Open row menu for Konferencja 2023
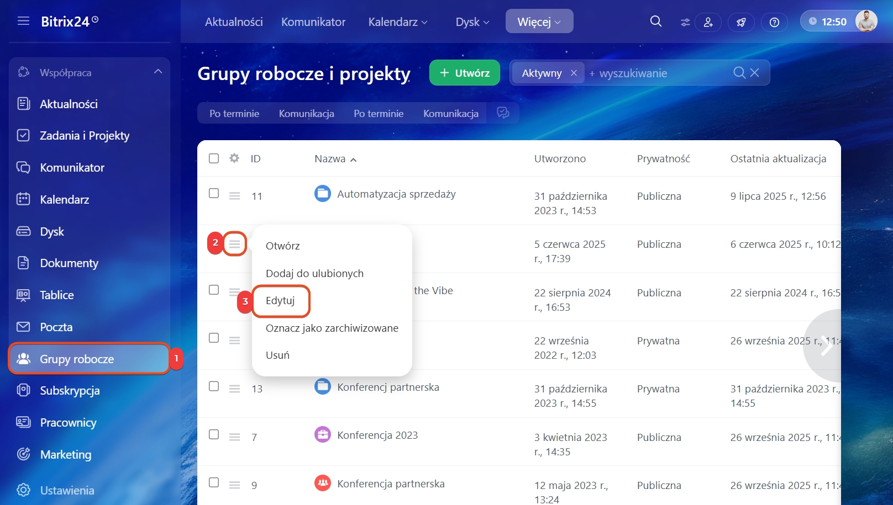 tap(234, 437)
